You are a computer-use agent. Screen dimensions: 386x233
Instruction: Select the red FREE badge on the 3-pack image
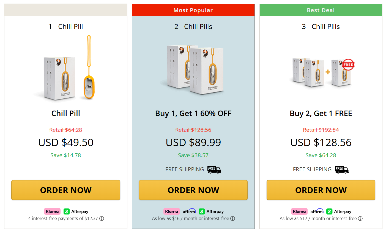pos(348,65)
